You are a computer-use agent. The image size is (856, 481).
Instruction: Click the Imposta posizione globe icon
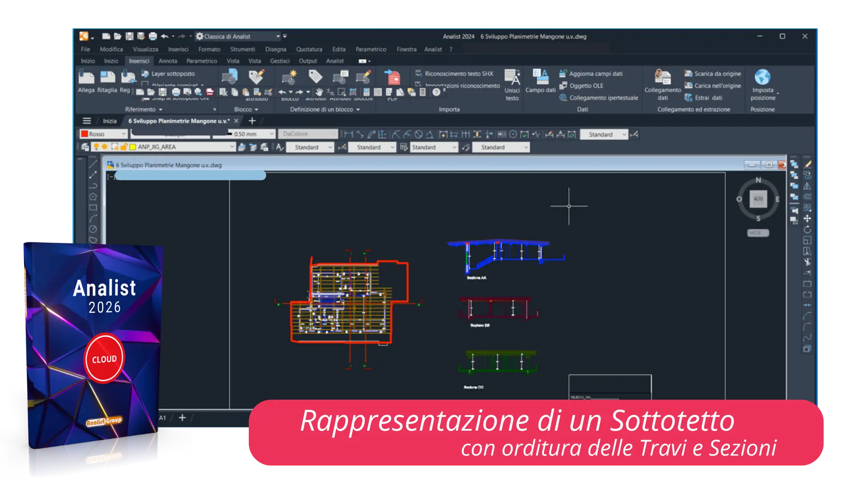click(x=762, y=77)
